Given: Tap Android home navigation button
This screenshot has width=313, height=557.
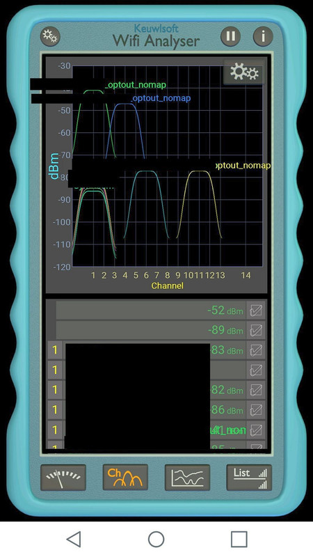Looking at the screenshot, I should (156, 539).
